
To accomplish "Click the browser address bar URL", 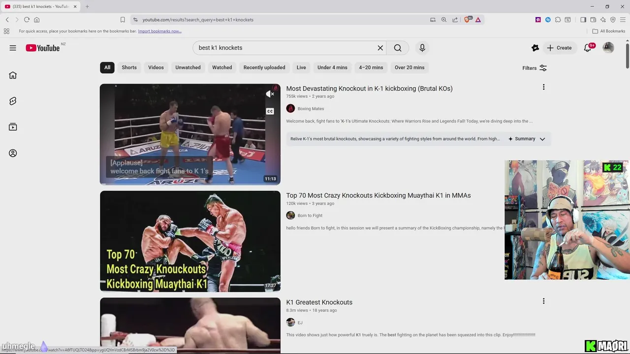I will point(198,20).
